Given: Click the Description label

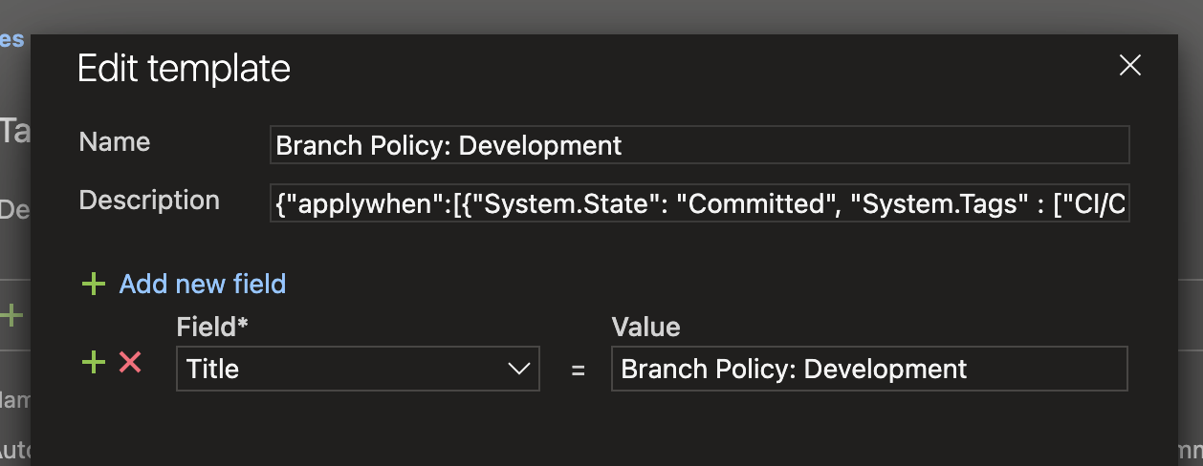Looking at the screenshot, I should pyautogui.click(x=149, y=201).
